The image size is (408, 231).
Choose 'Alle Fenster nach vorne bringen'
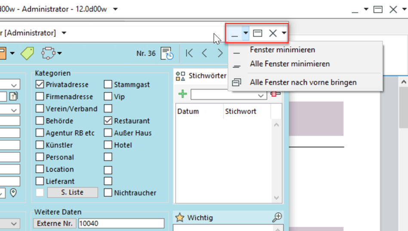(303, 82)
